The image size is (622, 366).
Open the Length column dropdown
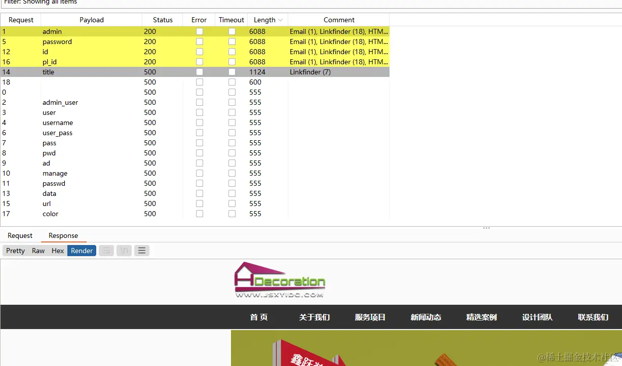point(279,20)
